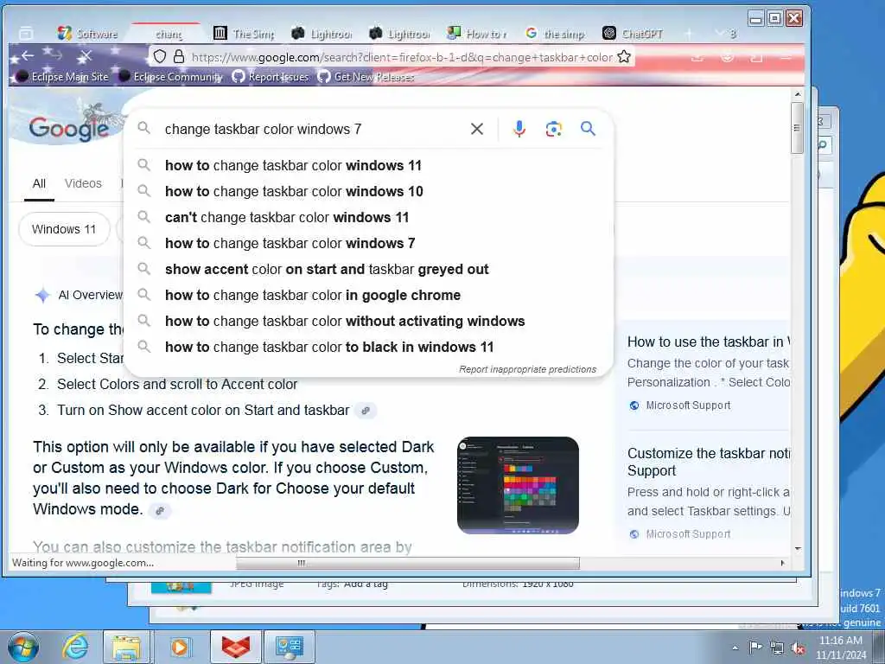Open Eclipse Community bookmark
This screenshot has width=885, height=664.
[x=171, y=76]
